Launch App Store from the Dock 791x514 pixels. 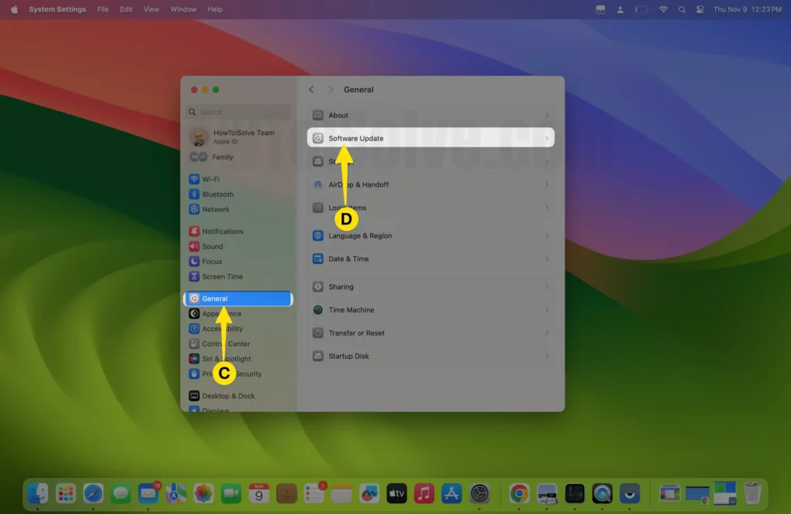pos(451,493)
